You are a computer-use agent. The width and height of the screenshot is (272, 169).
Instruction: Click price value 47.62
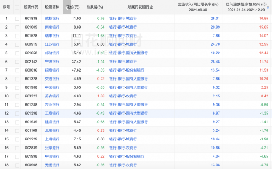[x=76, y=70]
